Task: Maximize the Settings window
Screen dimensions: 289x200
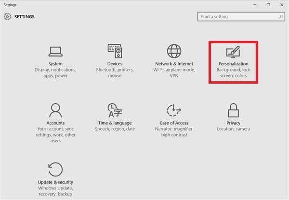Action: coord(268,5)
